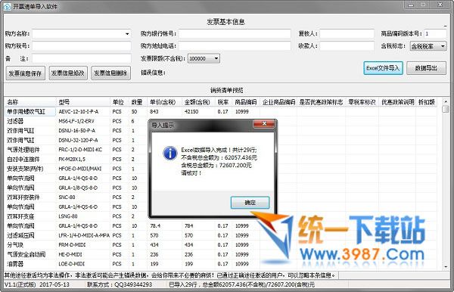This screenshot has height=292, width=454.
Task: Click the 型号 column header
Action: (x=82, y=102)
